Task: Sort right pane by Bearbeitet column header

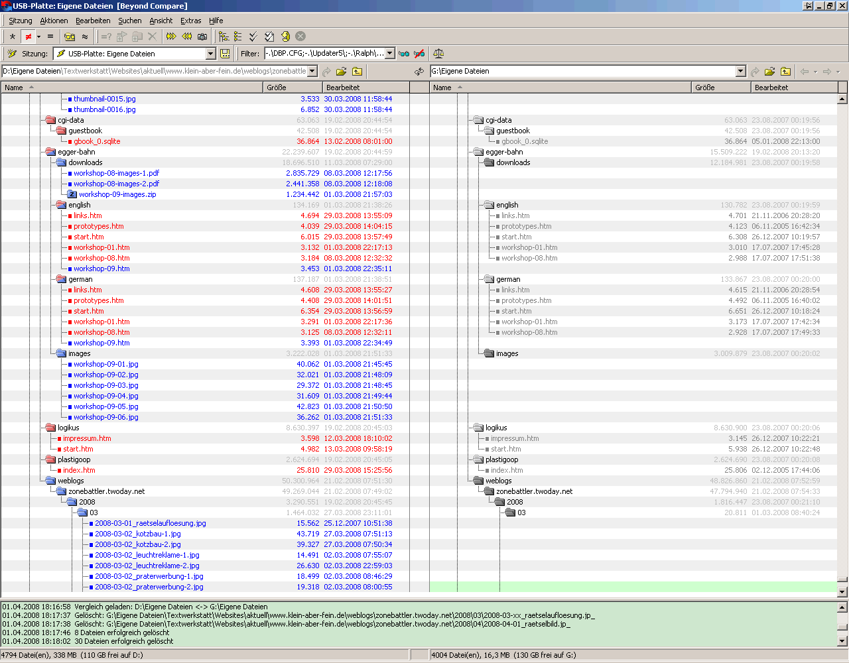Action: pos(794,88)
